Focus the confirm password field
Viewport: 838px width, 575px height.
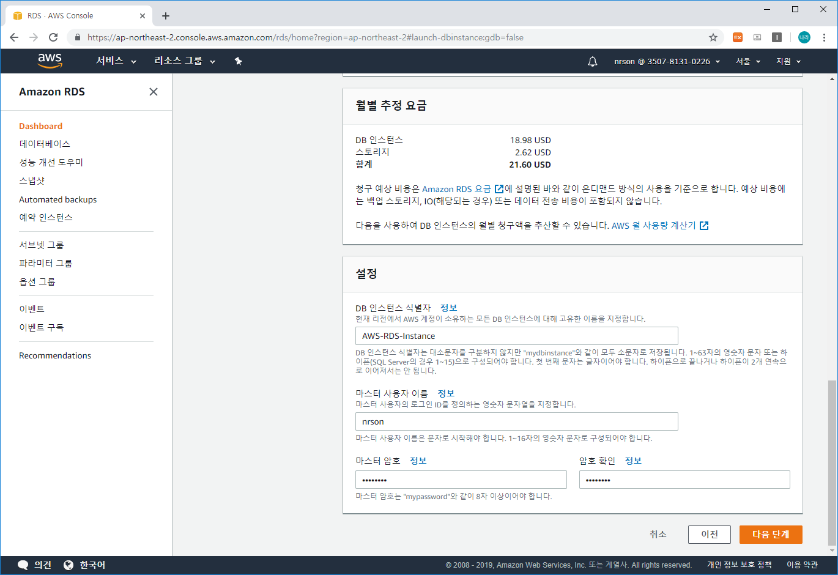tap(684, 480)
